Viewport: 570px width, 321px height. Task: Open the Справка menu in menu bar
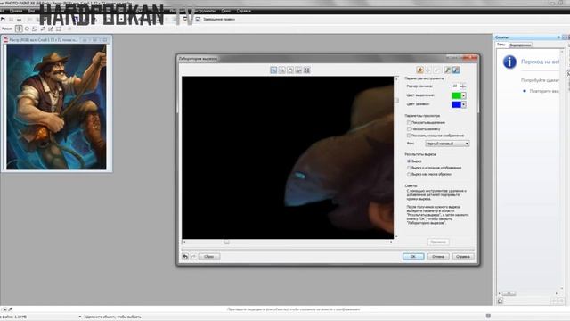[x=243, y=11]
